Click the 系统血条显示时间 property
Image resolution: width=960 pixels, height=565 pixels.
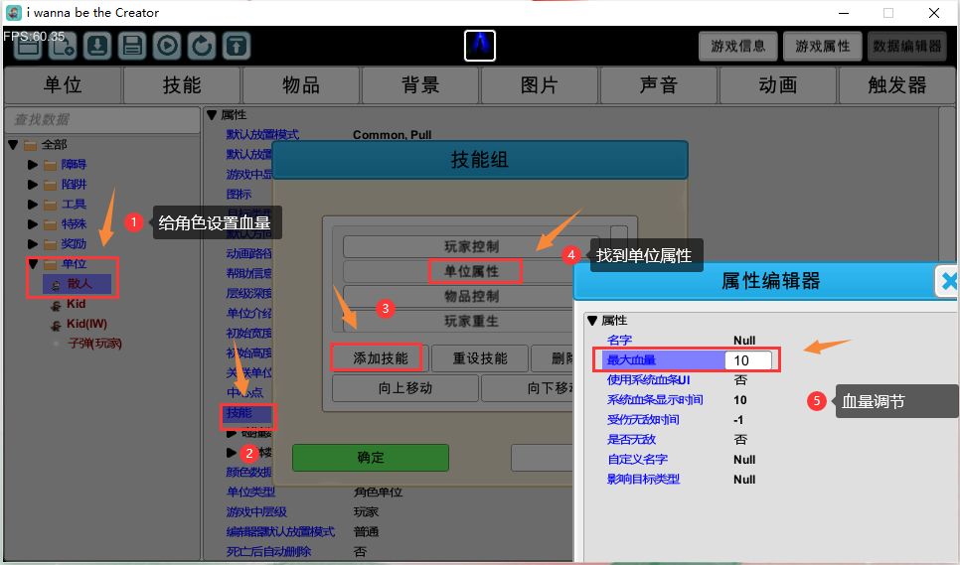coord(655,400)
